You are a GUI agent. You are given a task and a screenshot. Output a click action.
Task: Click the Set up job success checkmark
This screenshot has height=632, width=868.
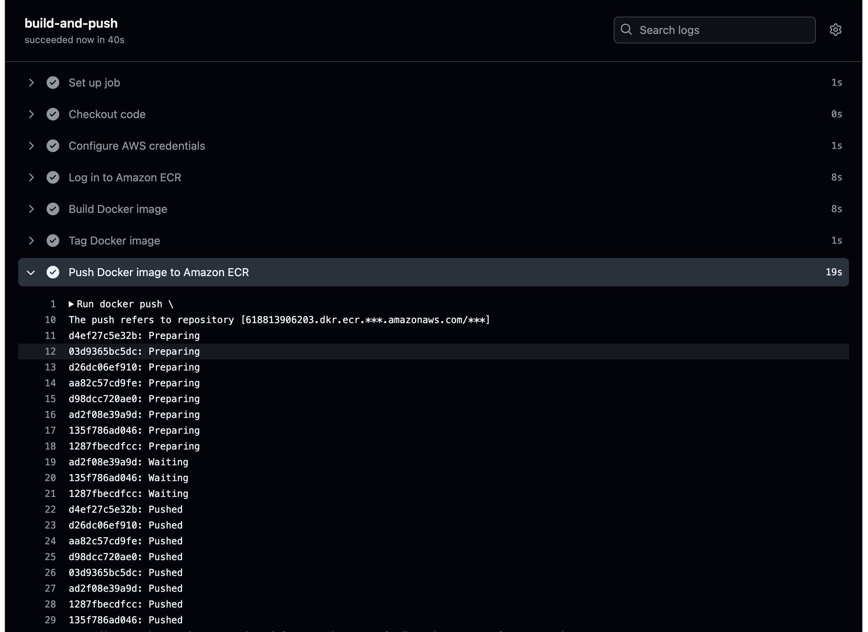tap(53, 83)
